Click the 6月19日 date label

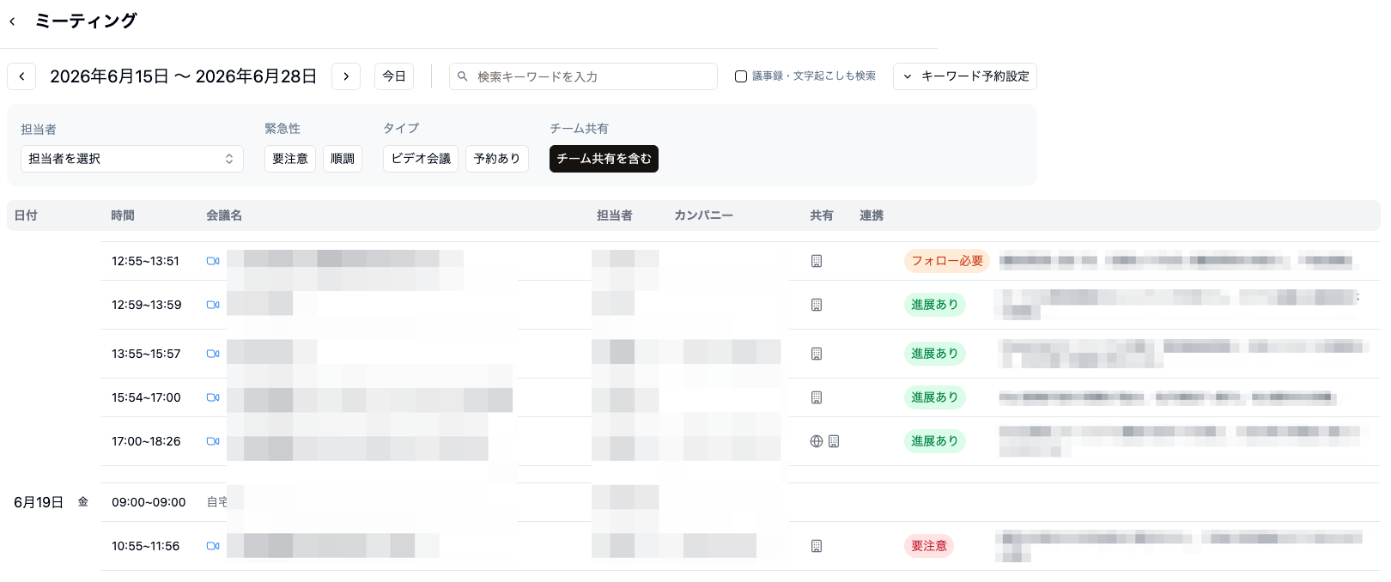tap(39, 502)
